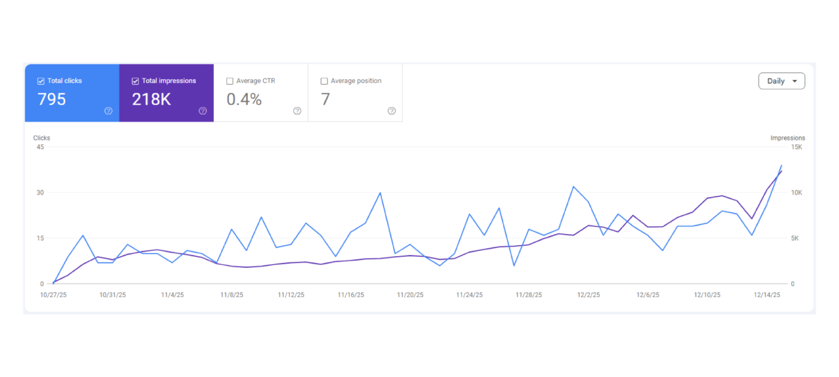Click the Clicks axis title
This screenshot has height=377, width=839.
pyautogui.click(x=42, y=138)
